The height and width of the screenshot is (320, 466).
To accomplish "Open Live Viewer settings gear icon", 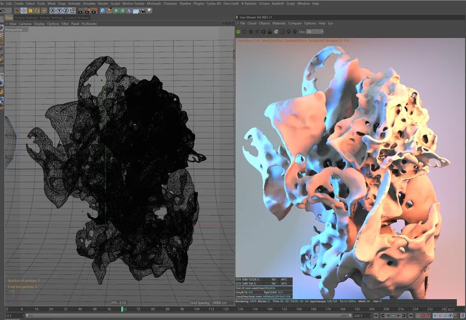I will tap(263, 32).
